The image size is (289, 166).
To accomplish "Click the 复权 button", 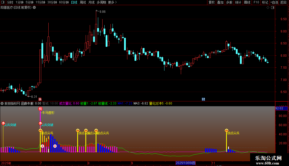I will tap(212, 2).
